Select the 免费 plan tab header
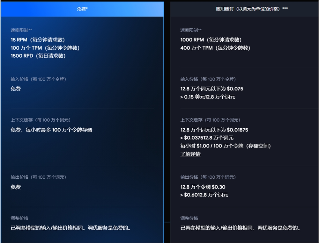319x243 pixels. coord(82,9)
